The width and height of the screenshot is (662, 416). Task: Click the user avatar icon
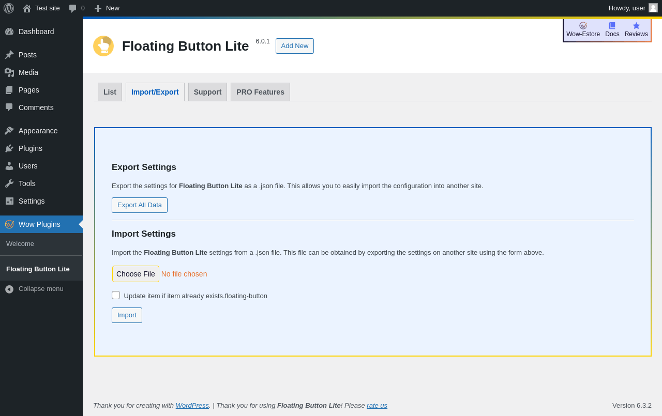coord(653,8)
